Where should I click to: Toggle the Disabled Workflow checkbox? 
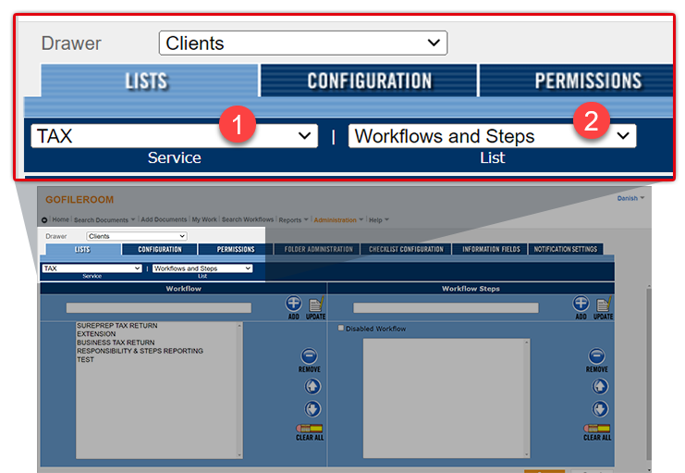(341, 329)
